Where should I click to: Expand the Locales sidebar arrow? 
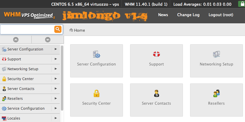click(x=56, y=118)
